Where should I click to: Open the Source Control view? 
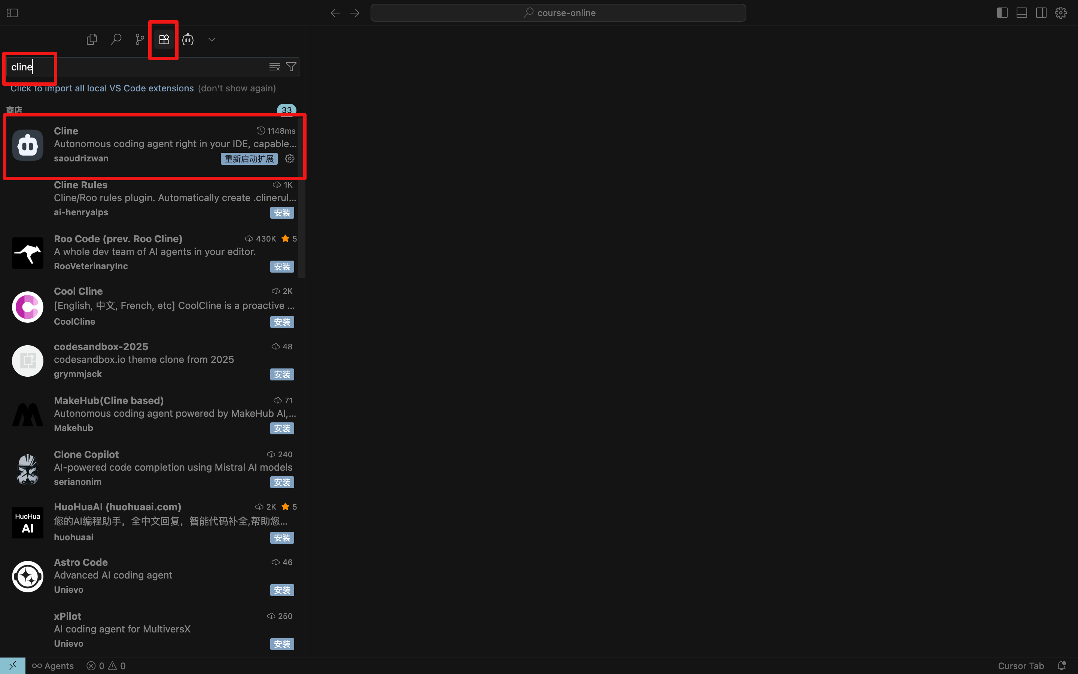(x=140, y=40)
